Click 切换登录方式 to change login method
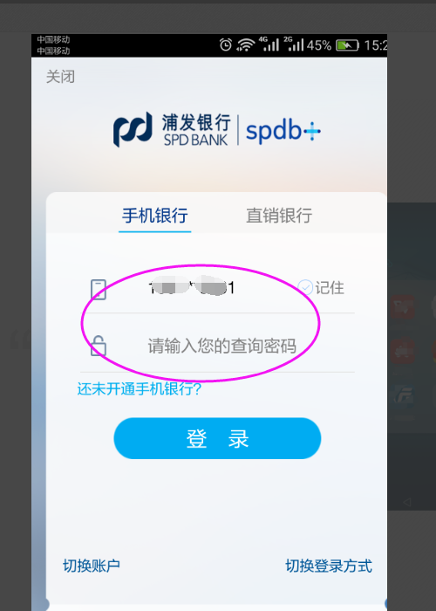The width and height of the screenshot is (436, 611). pyautogui.click(x=329, y=566)
